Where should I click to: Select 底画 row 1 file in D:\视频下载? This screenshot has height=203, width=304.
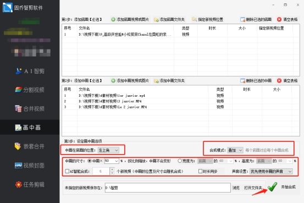(x=125, y=34)
